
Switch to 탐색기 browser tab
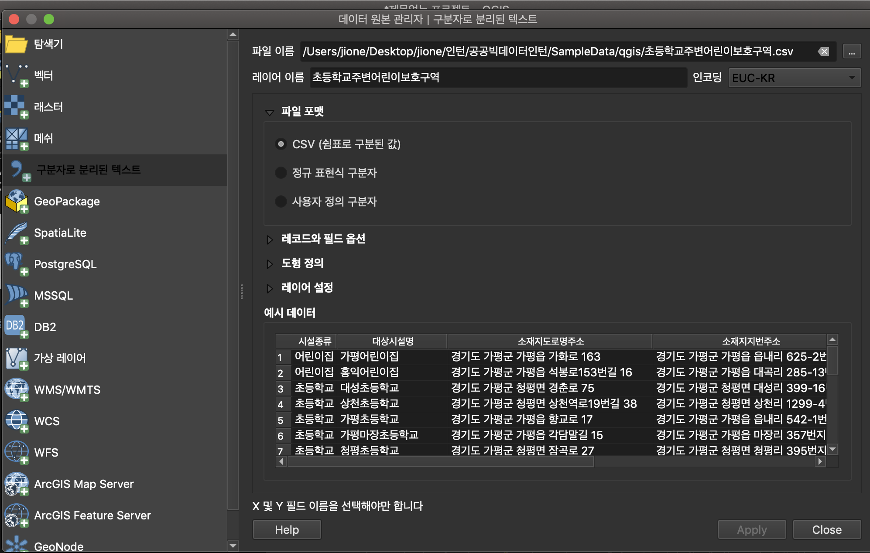point(48,44)
